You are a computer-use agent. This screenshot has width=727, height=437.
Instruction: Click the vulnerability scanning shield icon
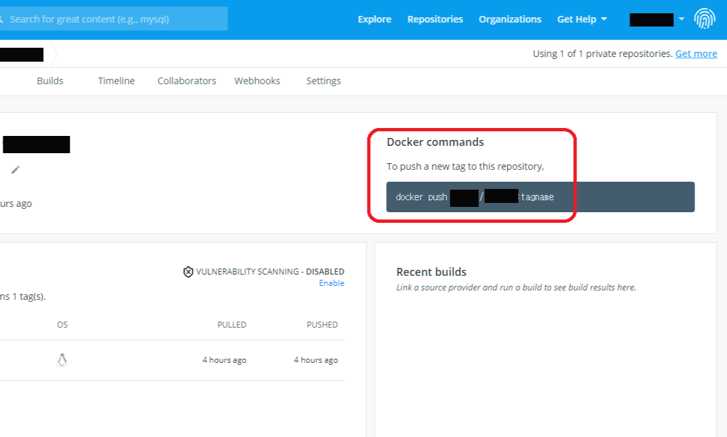tap(188, 272)
